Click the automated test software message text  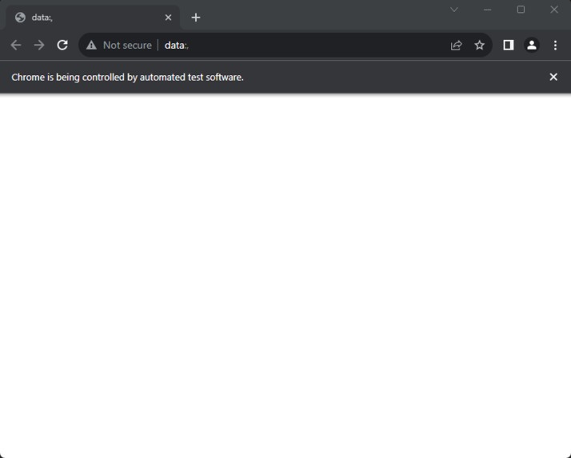point(127,78)
